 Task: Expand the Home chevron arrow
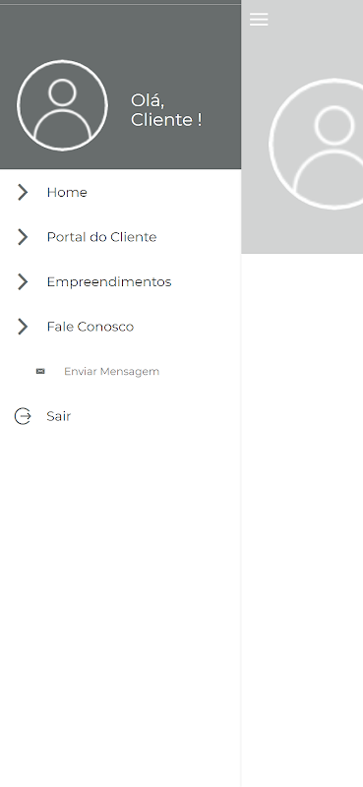tap(23, 192)
